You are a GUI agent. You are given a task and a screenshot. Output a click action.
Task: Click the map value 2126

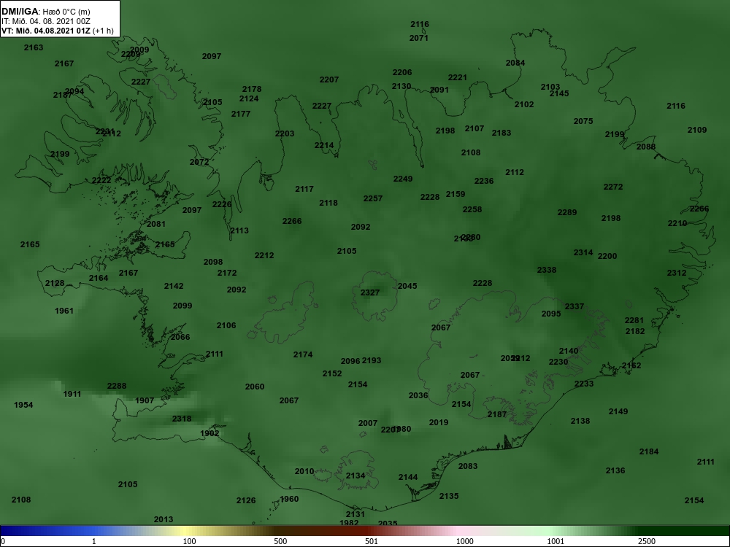(246, 500)
